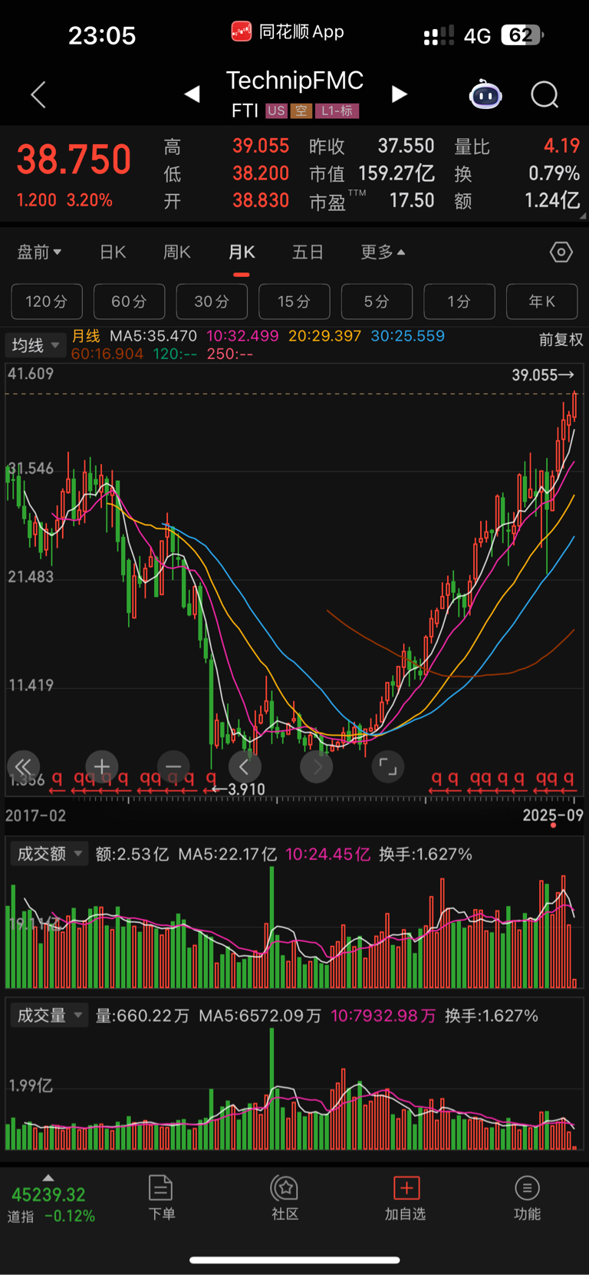Screen dimensions: 589x1275
Task: Tap the 38.750 current price
Action: (74, 160)
